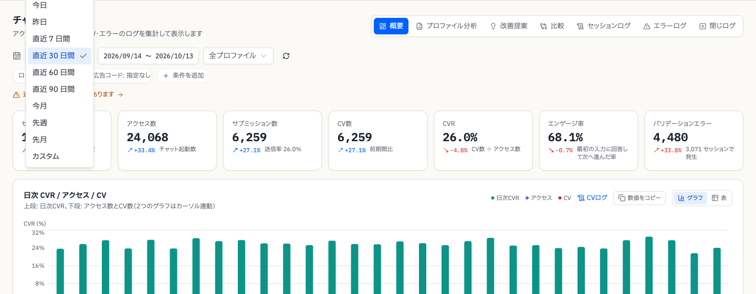
Task: Open the CVログ link
Action: (x=592, y=198)
